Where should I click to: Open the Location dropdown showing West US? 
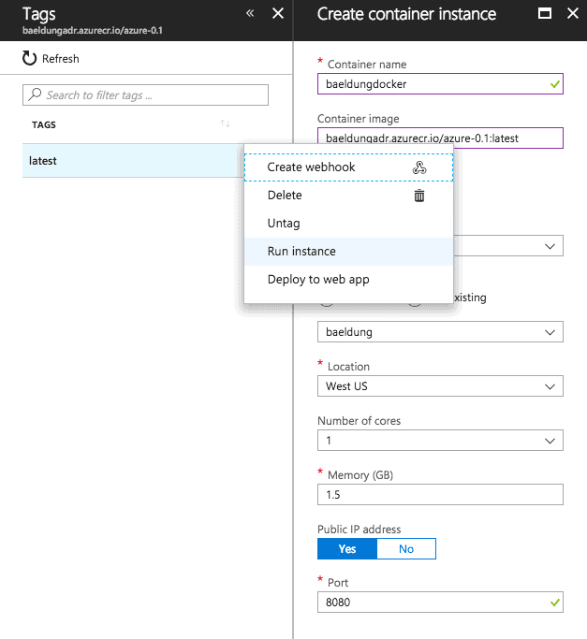[440, 386]
